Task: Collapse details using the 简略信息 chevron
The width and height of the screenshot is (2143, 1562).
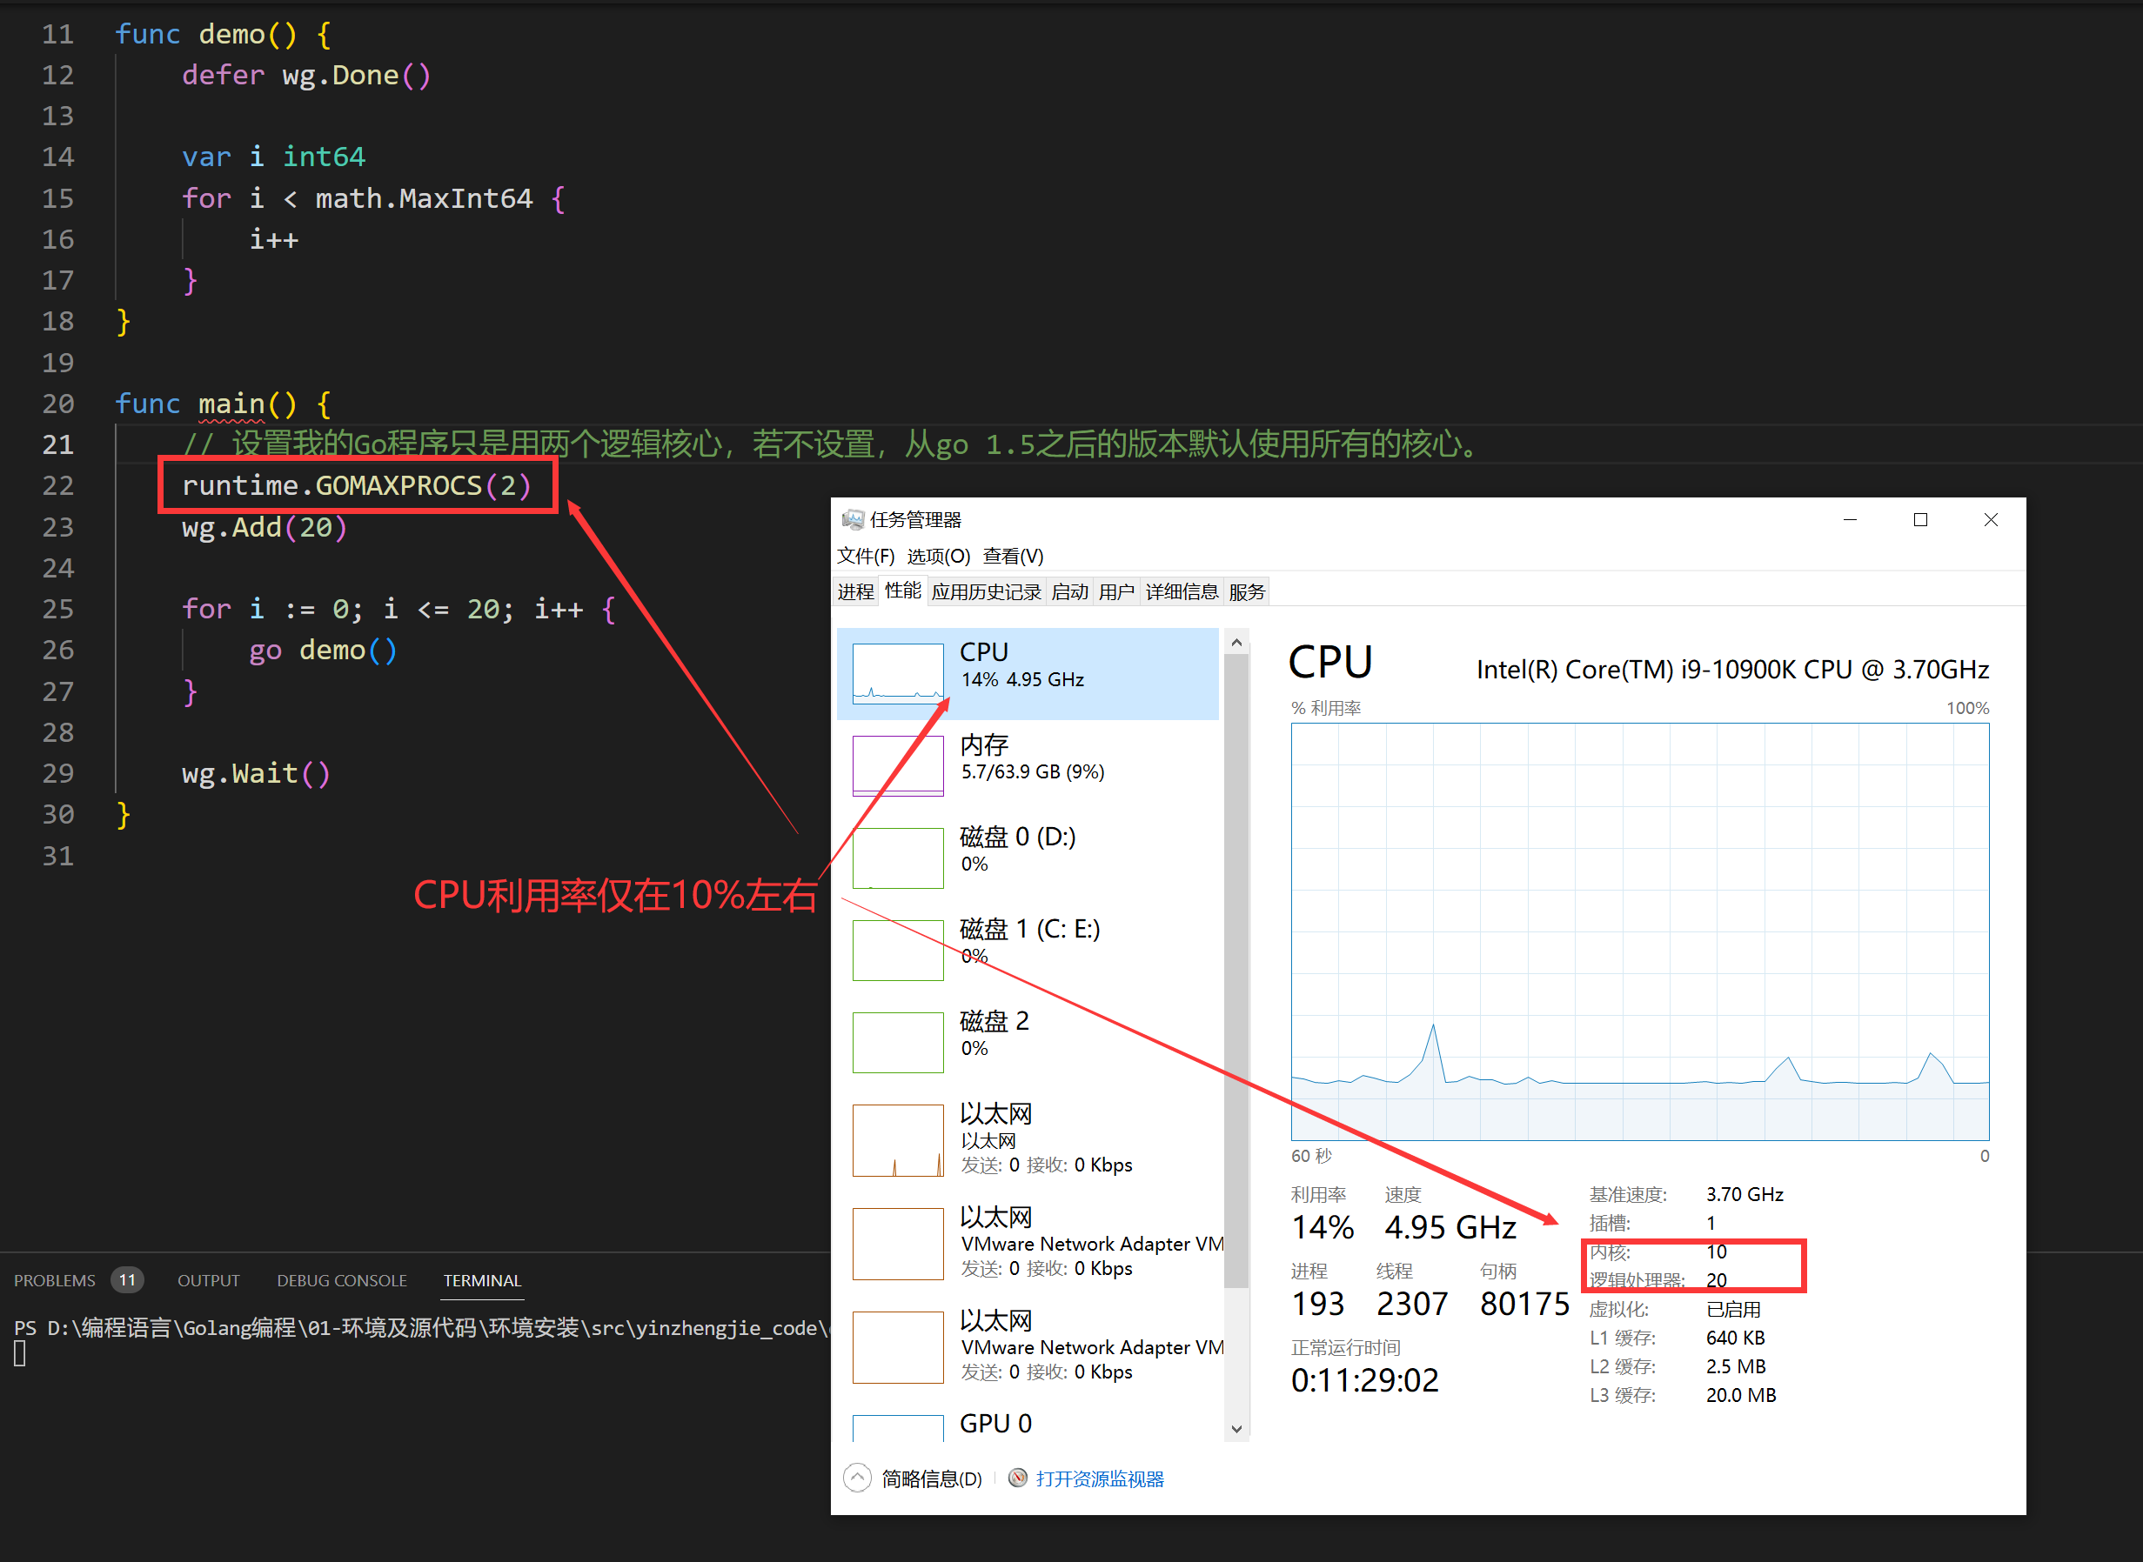Action: coord(857,1477)
